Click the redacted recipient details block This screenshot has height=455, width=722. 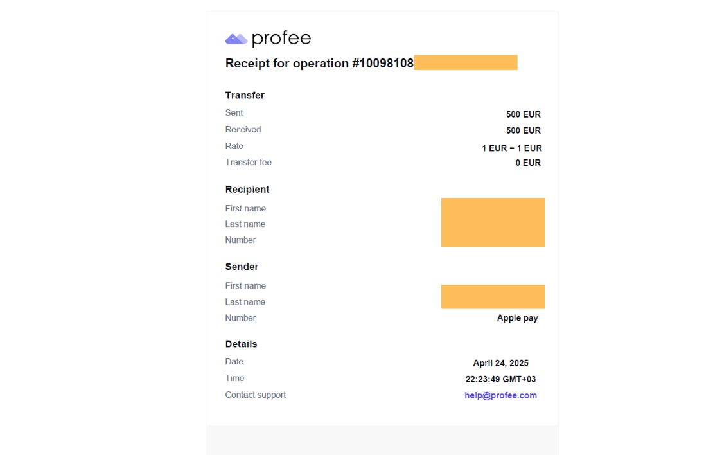tap(493, 222)
